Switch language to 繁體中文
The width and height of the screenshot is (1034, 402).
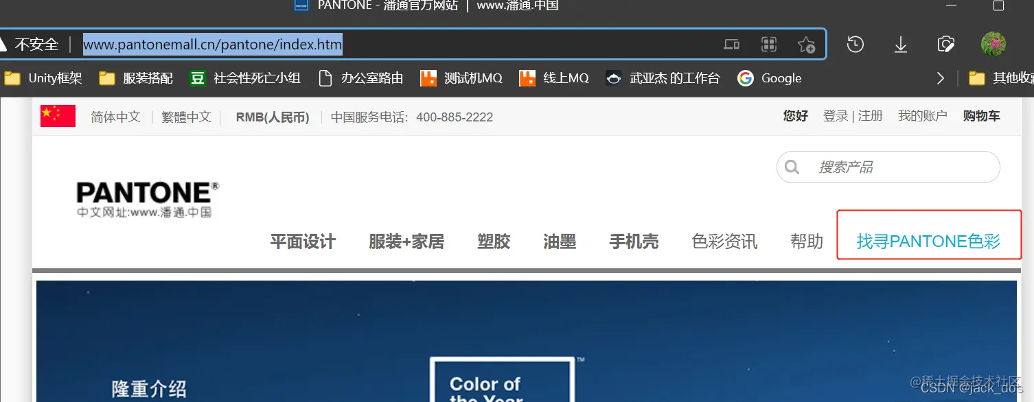186,116
